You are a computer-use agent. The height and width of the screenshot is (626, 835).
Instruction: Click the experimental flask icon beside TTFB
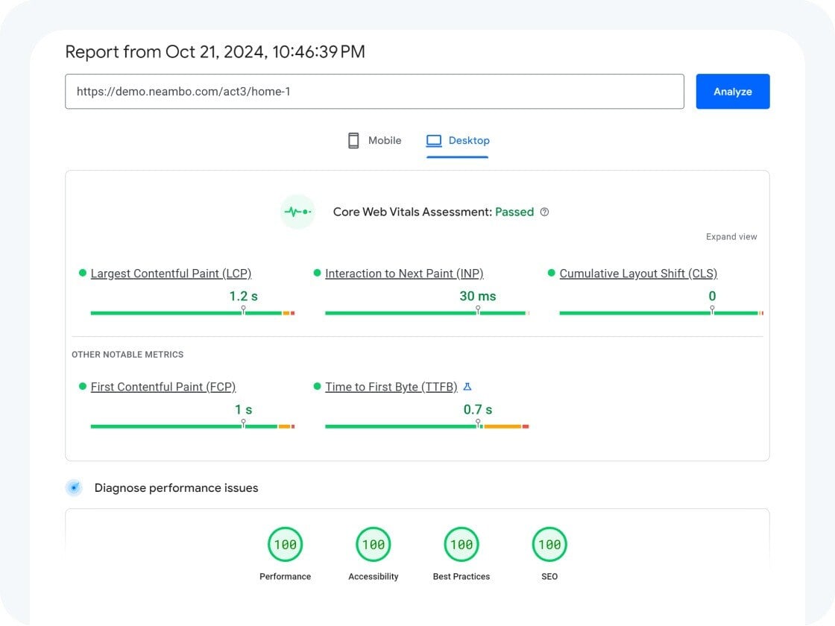(467, 387)
